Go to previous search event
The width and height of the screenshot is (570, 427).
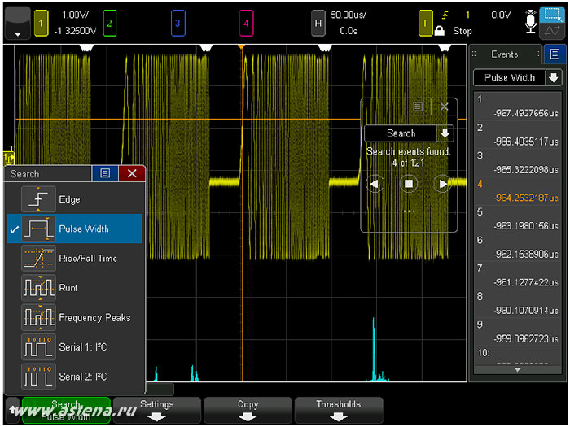tap(375, 184)
